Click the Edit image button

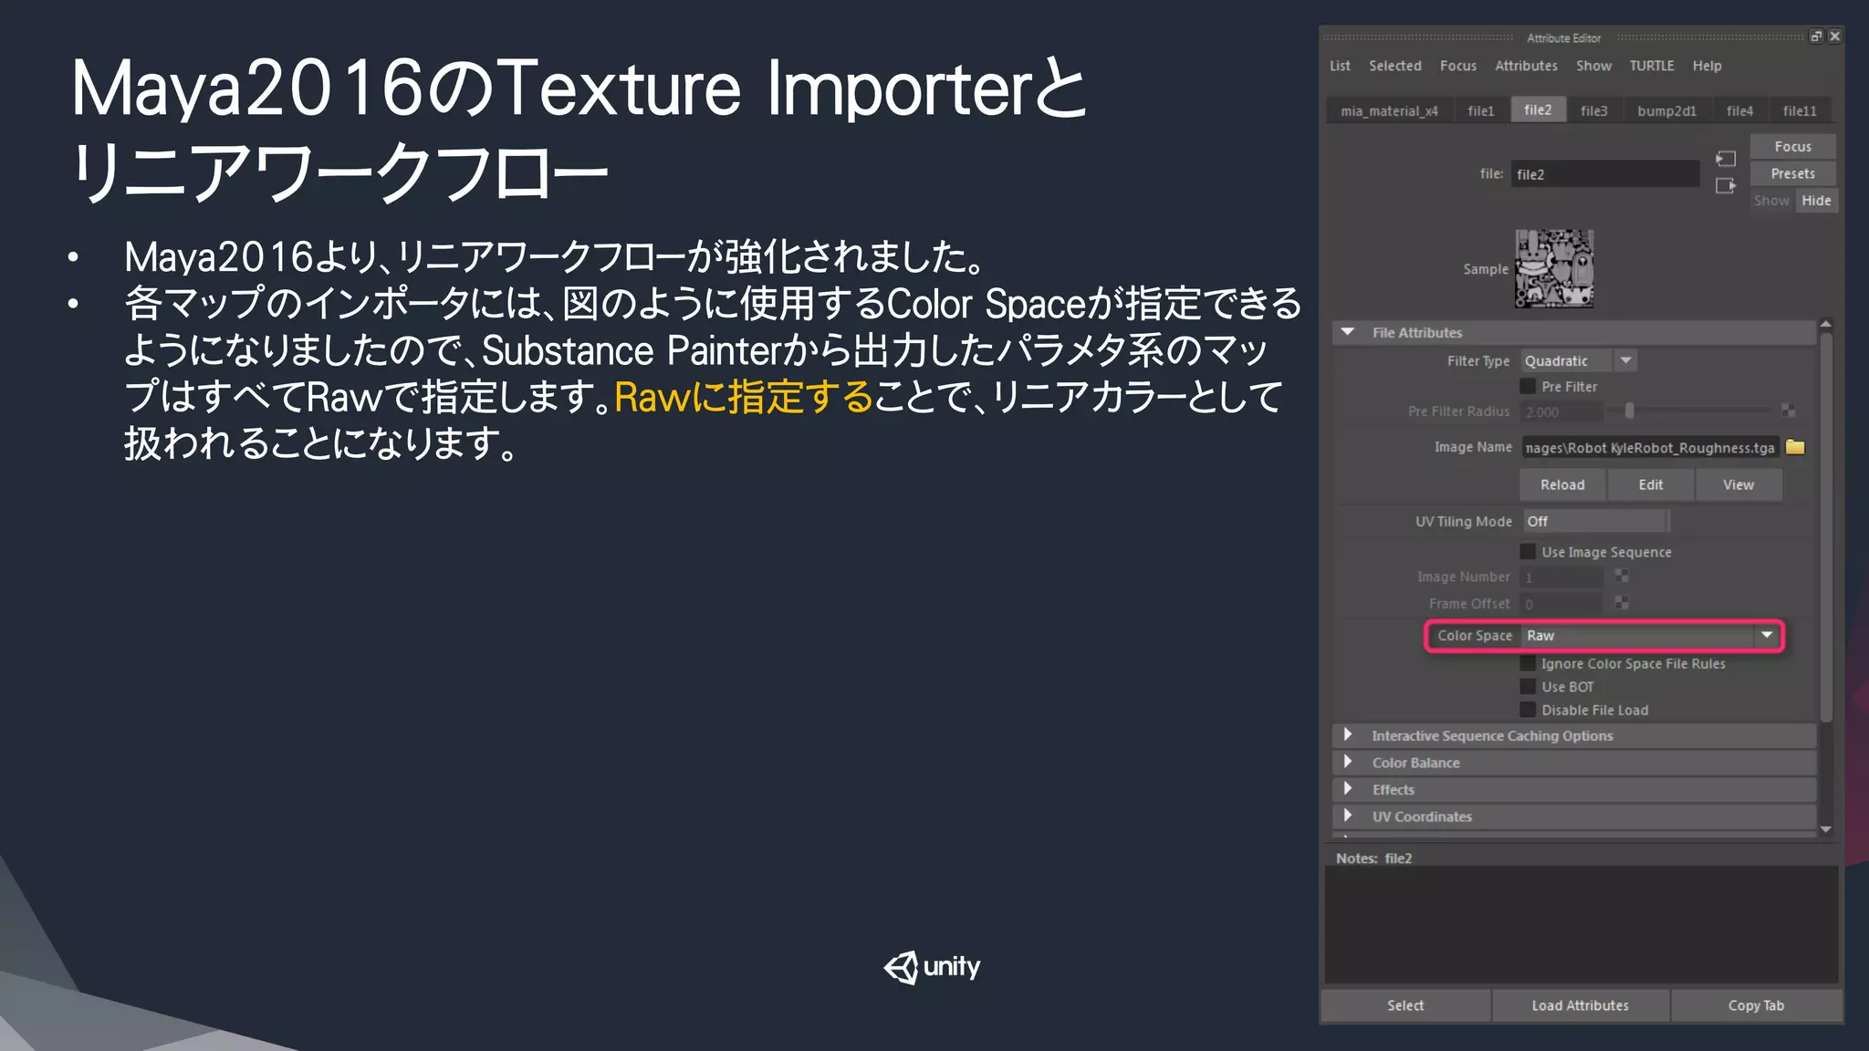click(1650, 484)
